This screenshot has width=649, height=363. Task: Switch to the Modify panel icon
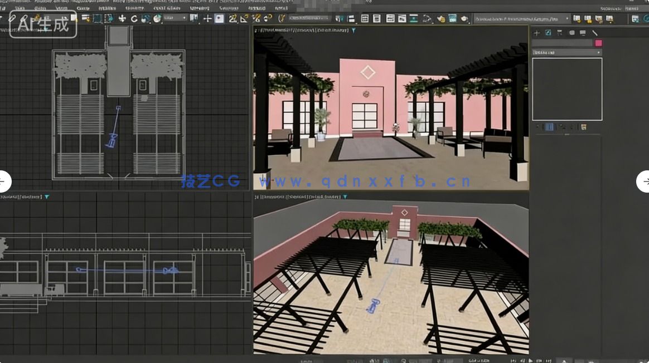(548, 33)
